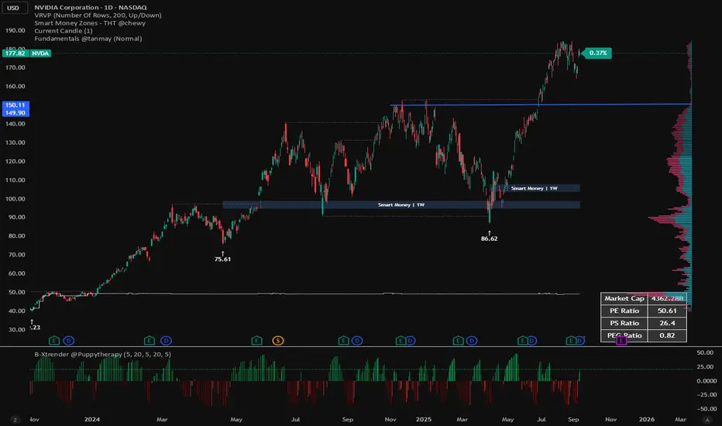
Task: Click the earnings E marker near late May 2024
Action: click(256, 341)
